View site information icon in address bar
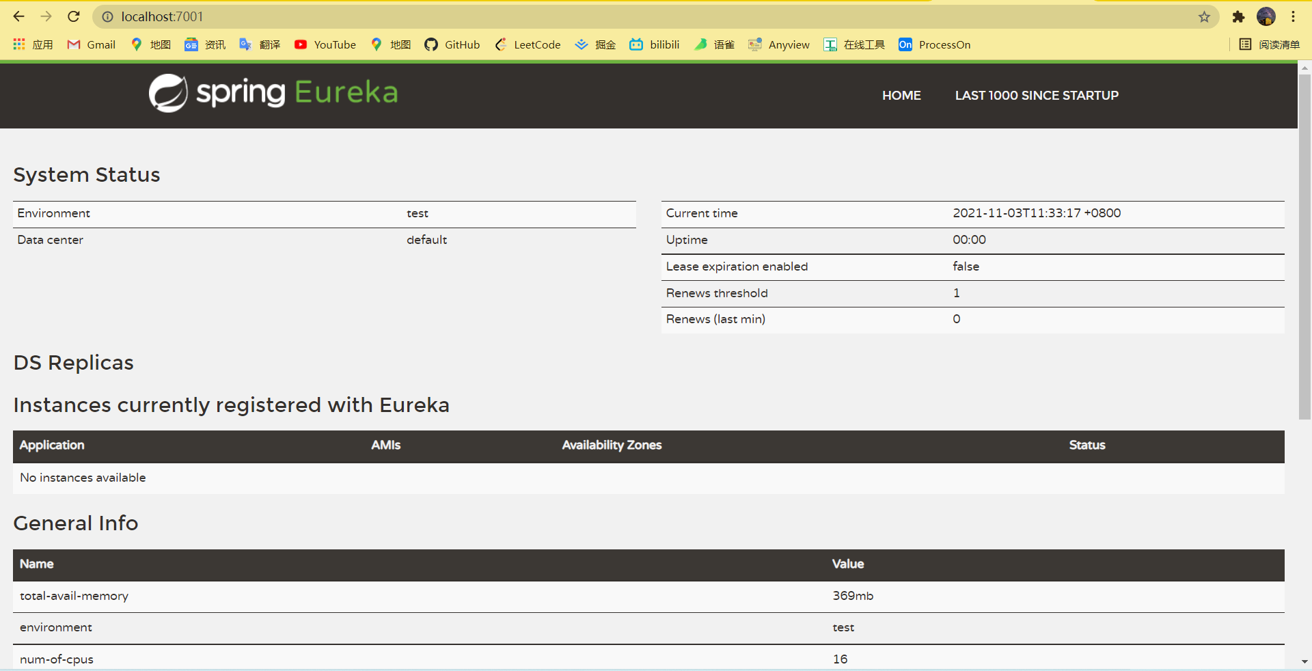The image size is (1312, 671). [107, 17]
